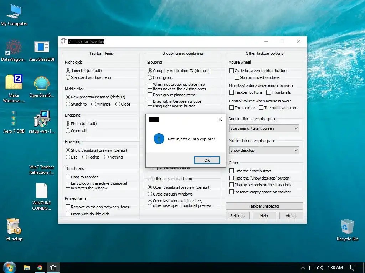Open the Double click on empty space dropdown
Screen dimensions: 365x273
264,128
